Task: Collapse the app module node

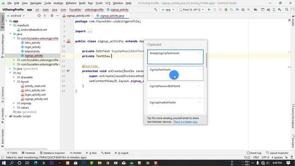Action: 7,21
